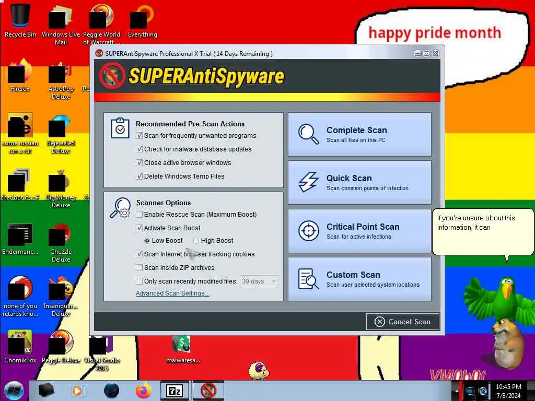Open the Everything desktop icon
535x401 pixels.
point(142,20)
